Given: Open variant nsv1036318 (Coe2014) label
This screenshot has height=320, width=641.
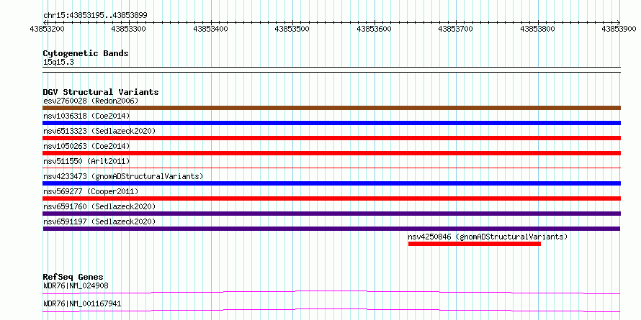Looking at the screenshot, I should pos(86,116).
